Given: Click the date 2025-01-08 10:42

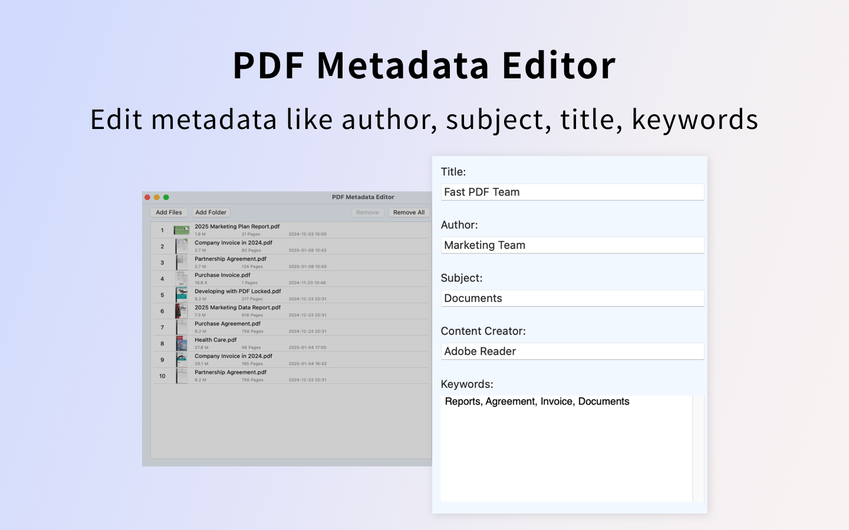Looking at the screenshot, I should coord(307,250).
